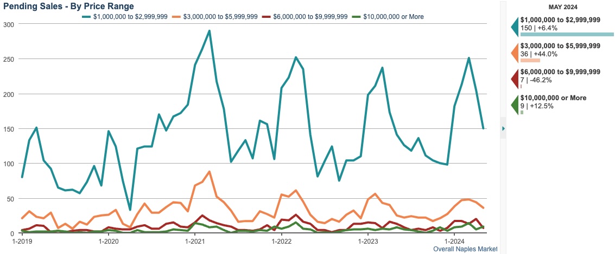Image resolution: width=615 pixels, height=254 pixels.
Task: Click the green arrow marker for $10,000,000 or More
Action: (515, 105)
